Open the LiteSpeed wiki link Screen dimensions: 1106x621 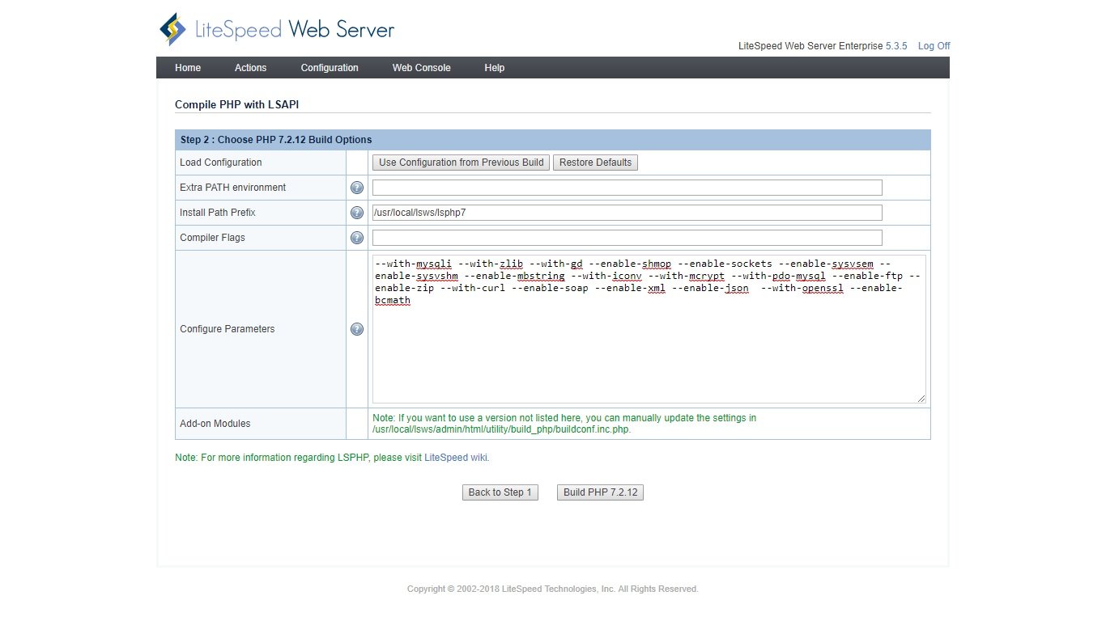[x=456, y=458]
